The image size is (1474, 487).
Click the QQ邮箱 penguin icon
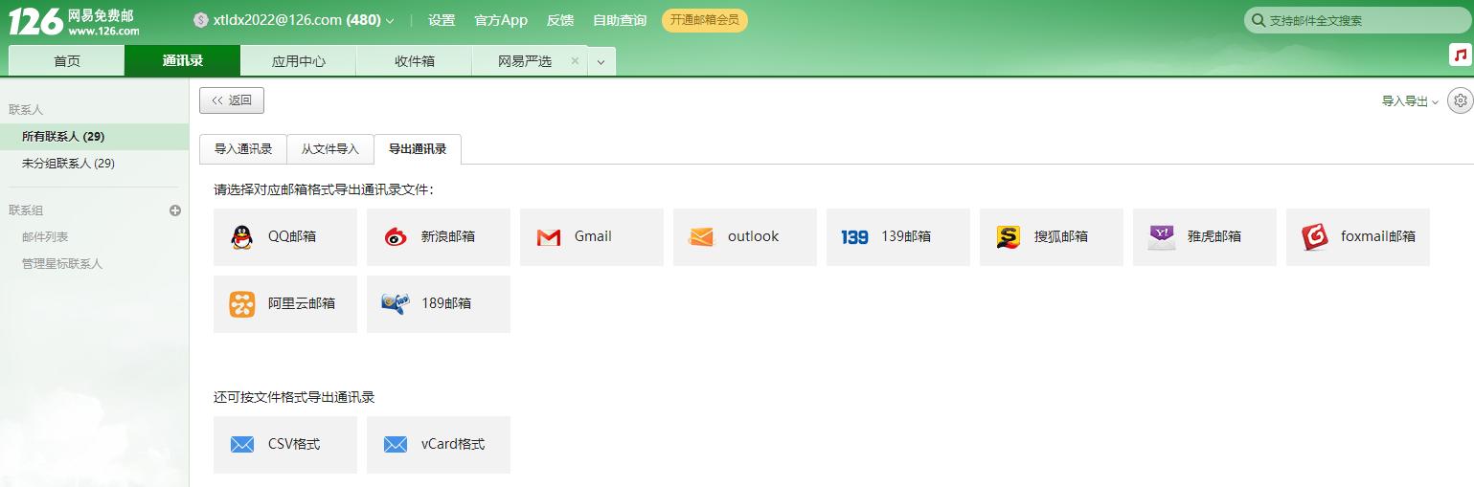point(242,237)
